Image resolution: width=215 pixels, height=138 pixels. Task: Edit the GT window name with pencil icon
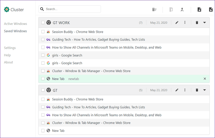coord(177,90)
